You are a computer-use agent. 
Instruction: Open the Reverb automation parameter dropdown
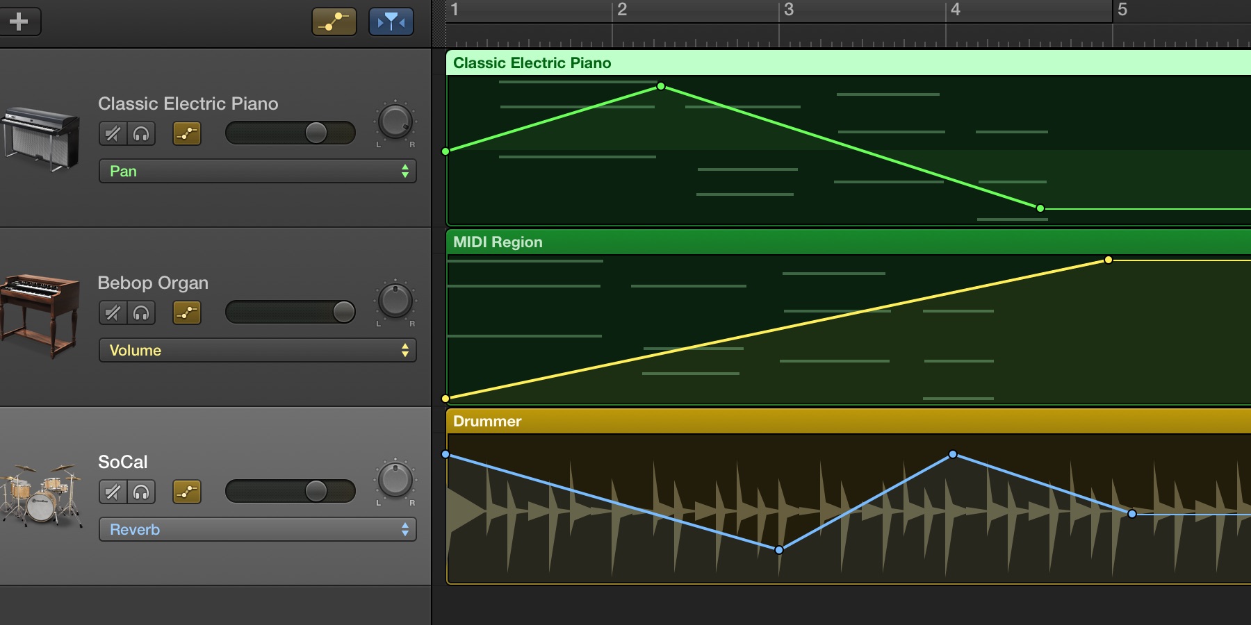[x=258, y=529]
